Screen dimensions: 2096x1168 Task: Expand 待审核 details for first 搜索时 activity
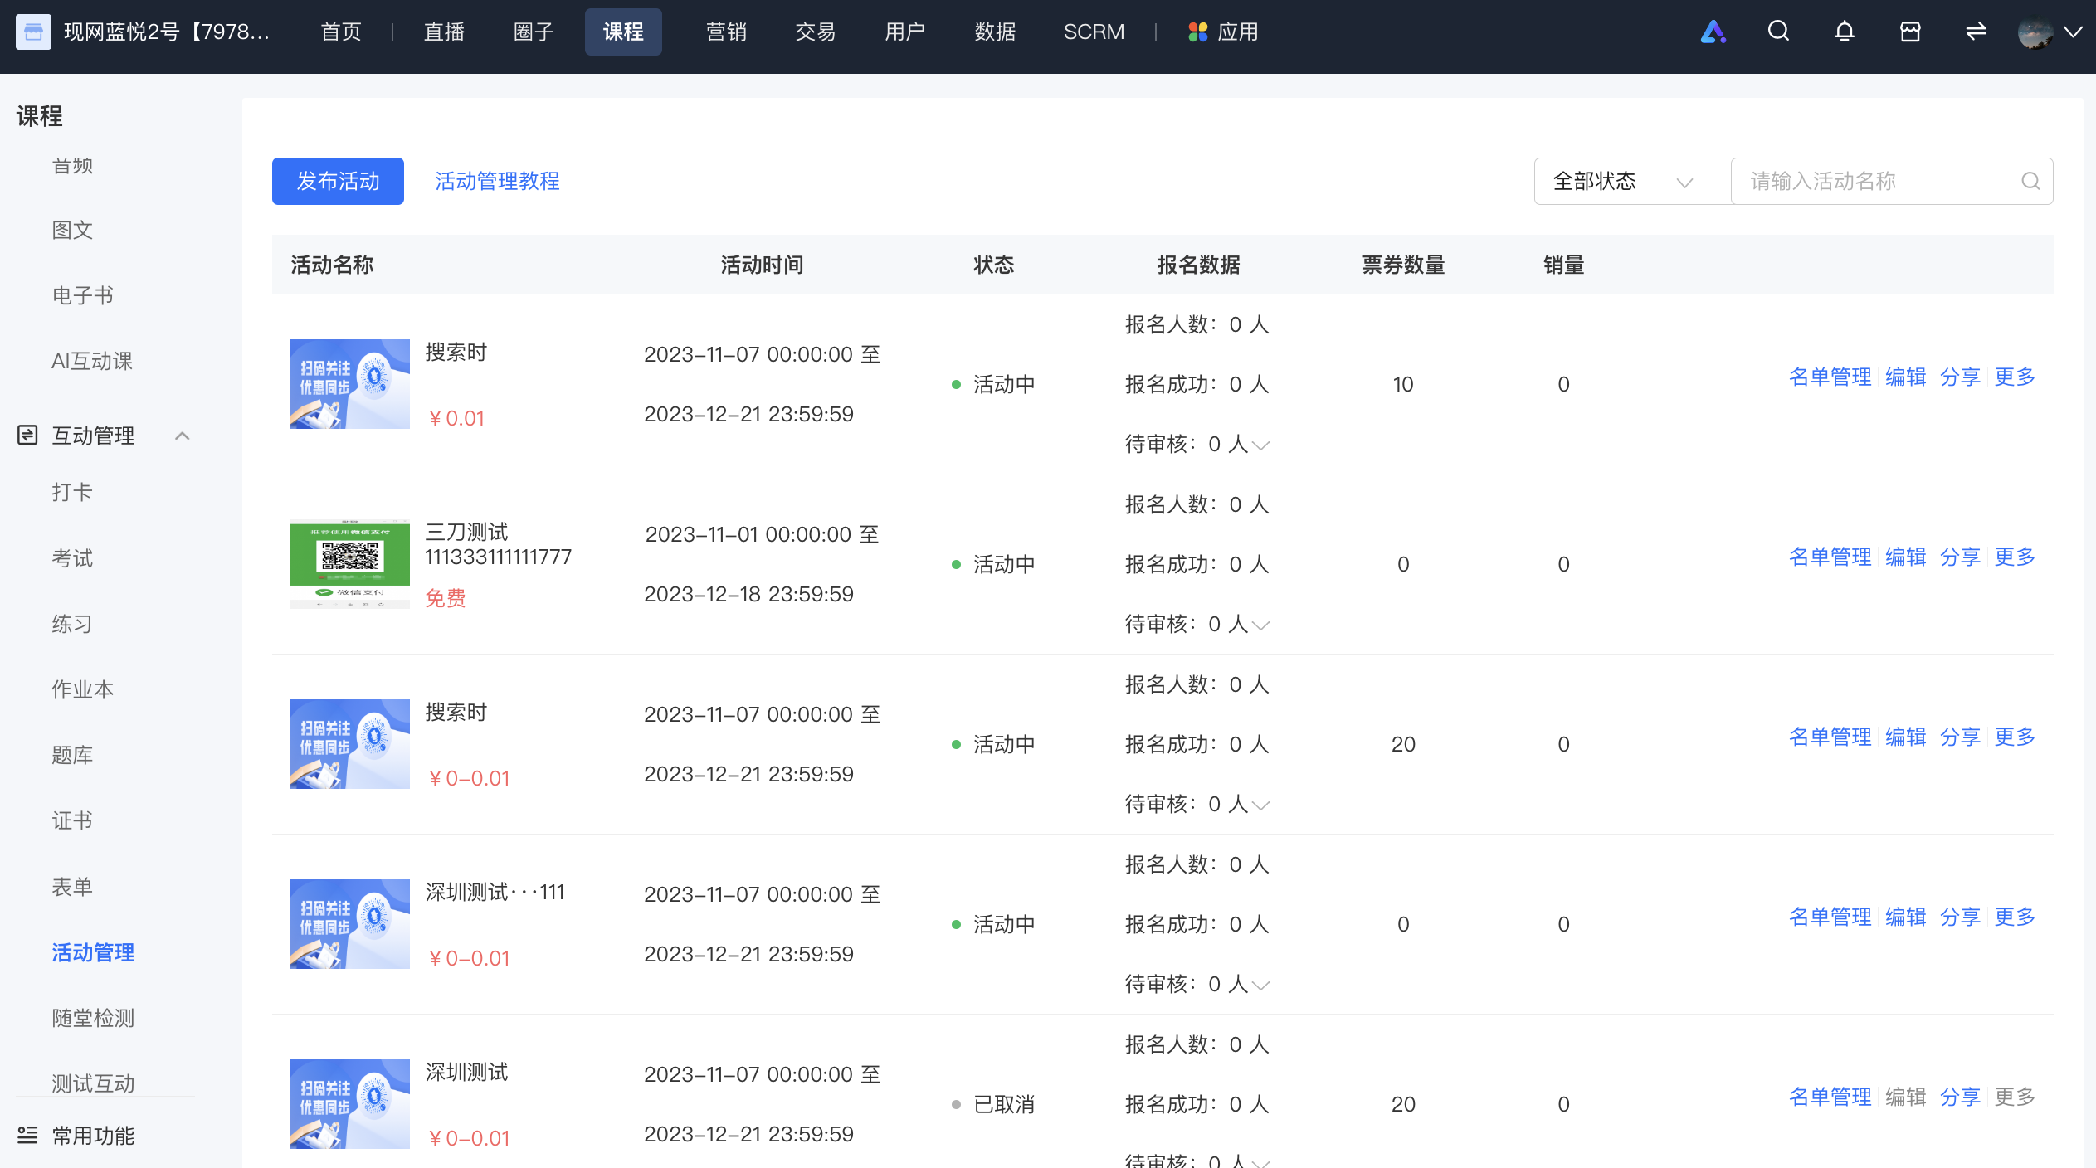point(1261,445)
